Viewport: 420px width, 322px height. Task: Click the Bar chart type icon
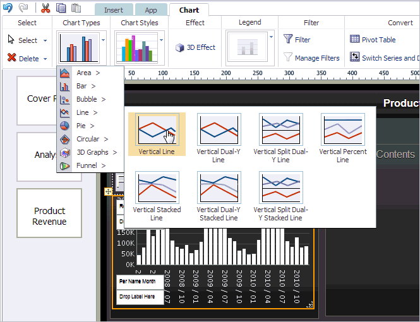coord(64,86)
